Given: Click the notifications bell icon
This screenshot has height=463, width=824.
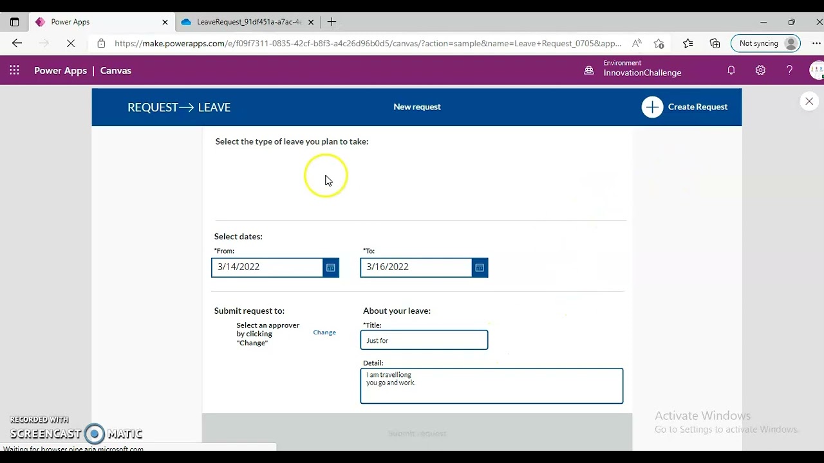Looking at the screenshot, I should 731,70.
